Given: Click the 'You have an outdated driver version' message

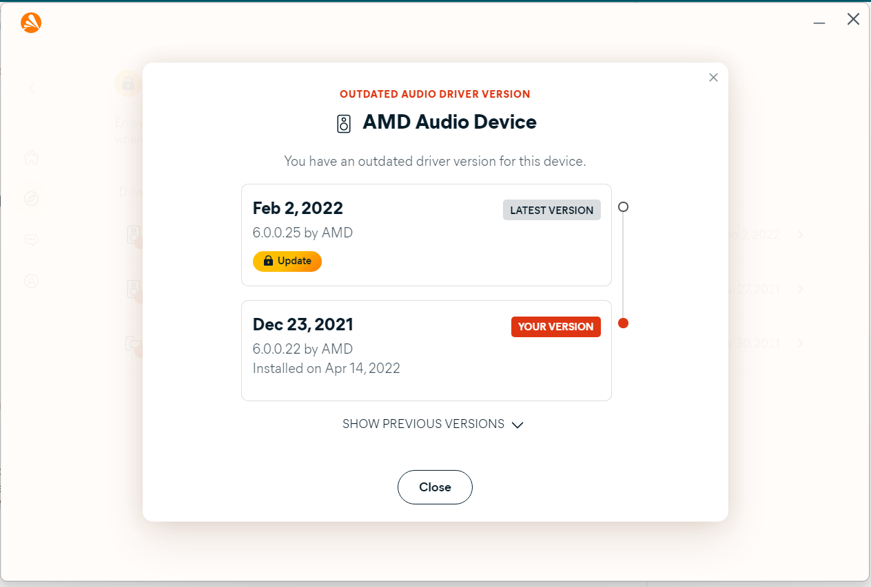Looking at the screenshot, I should pyautogui.click(x=435, y=162).
